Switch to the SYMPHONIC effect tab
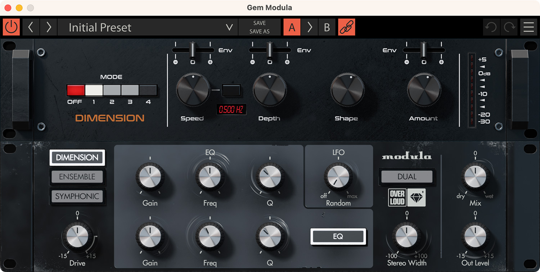Image resolution: width=540 pixels, height=272 pixels. pyautogui.click(x=77, y=196)
